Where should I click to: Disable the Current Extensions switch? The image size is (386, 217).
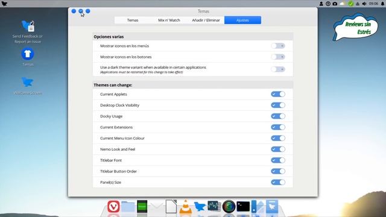[278, 127]
